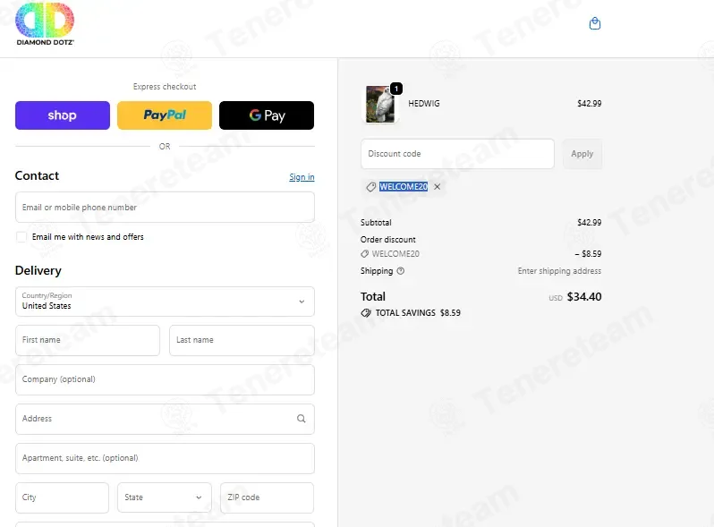Screen dimensions: 714x527
Task: Click the HEDWIG product name
Action: (424, 104)
